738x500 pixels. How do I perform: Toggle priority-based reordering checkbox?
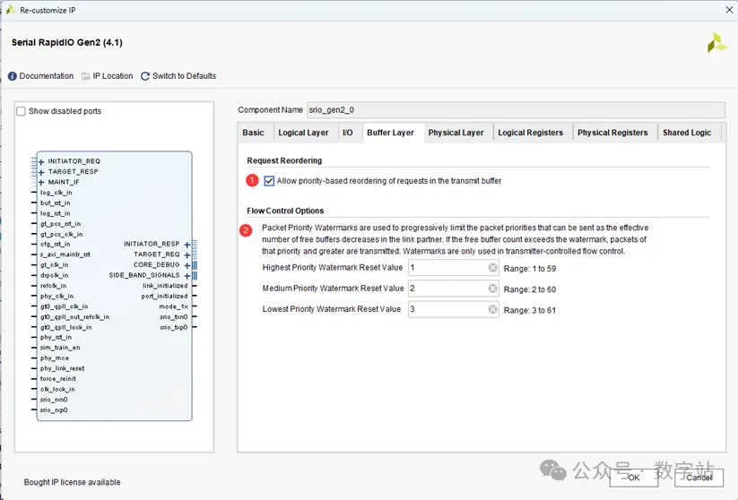(269, 181)
